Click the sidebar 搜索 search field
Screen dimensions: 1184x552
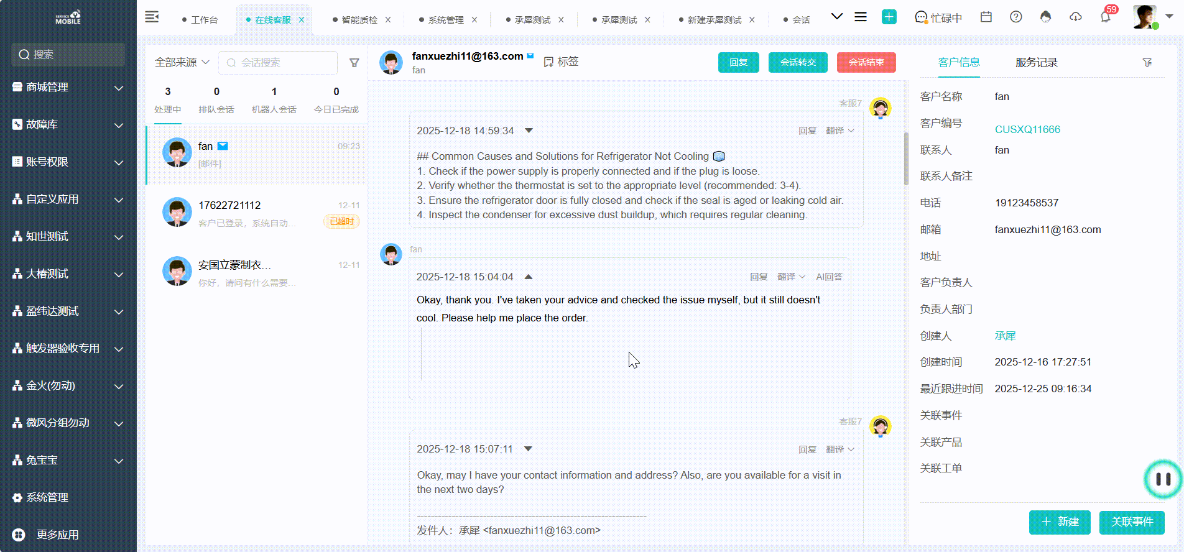click(68, 55)
